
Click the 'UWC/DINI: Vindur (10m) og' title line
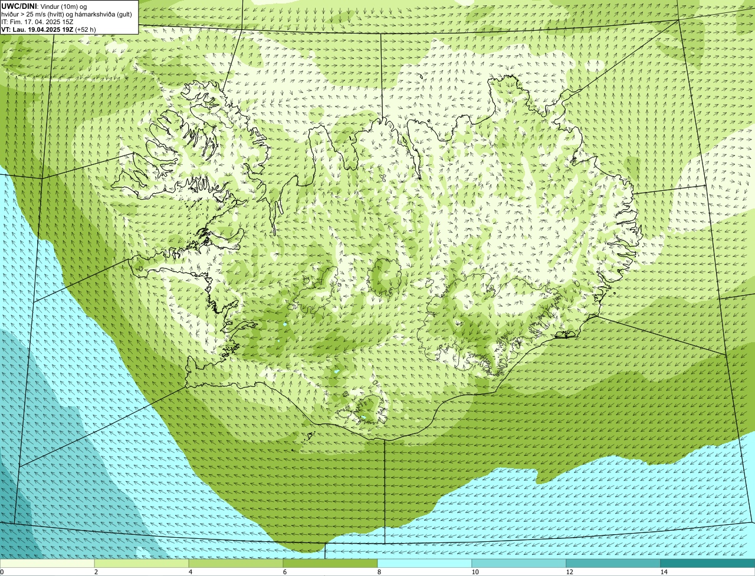pos(44,6)
